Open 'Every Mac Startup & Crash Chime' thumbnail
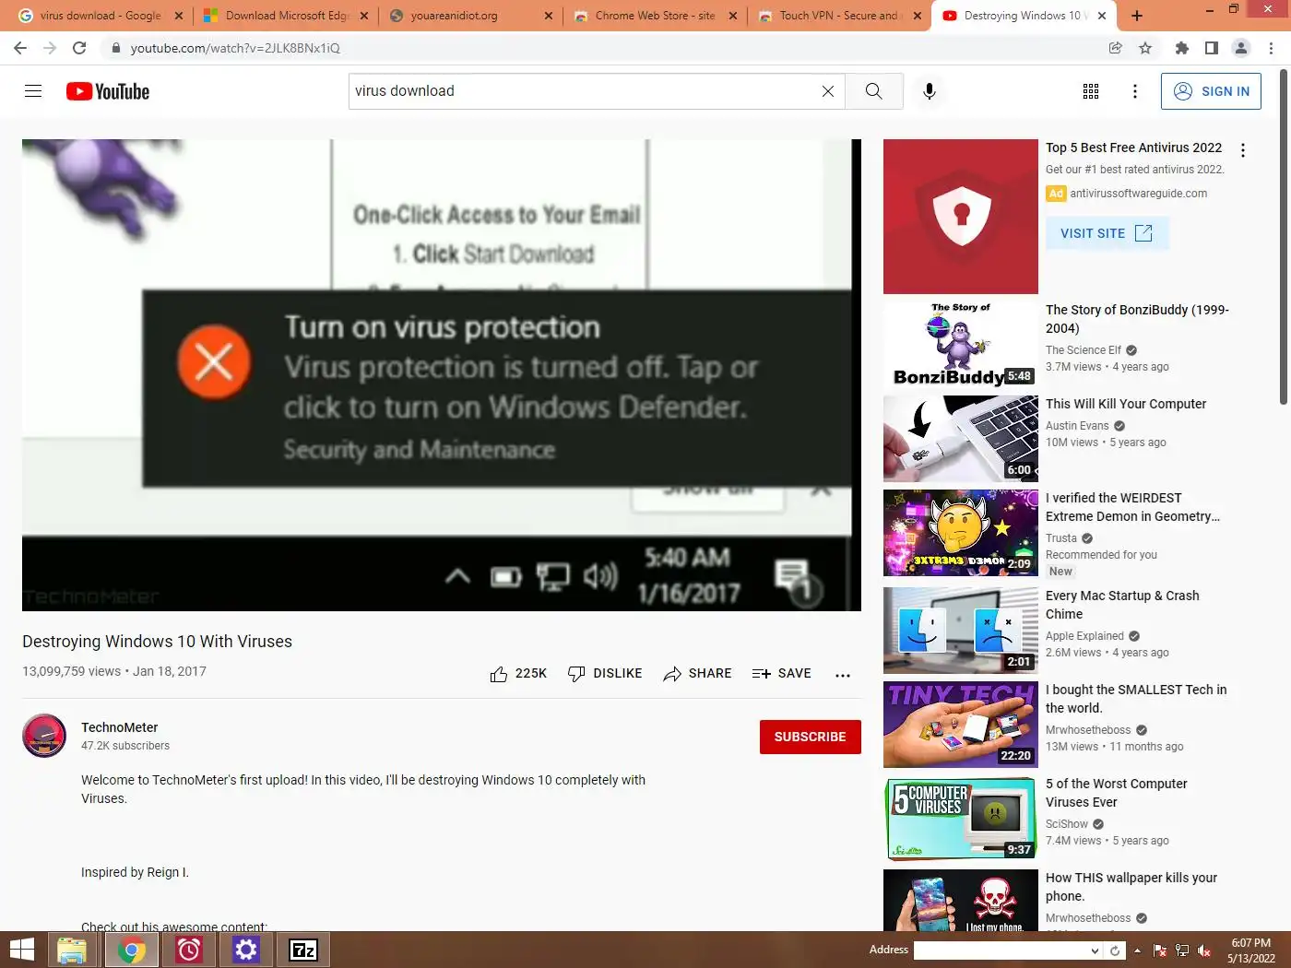This screenshot has width=1291, height=968. click(961, 631)
